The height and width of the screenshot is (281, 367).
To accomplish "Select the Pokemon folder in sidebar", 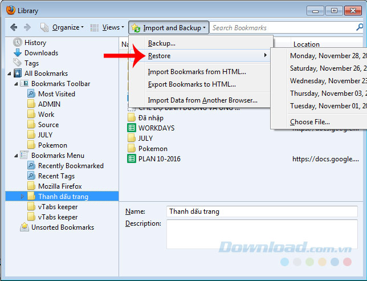I will point(52,145).
